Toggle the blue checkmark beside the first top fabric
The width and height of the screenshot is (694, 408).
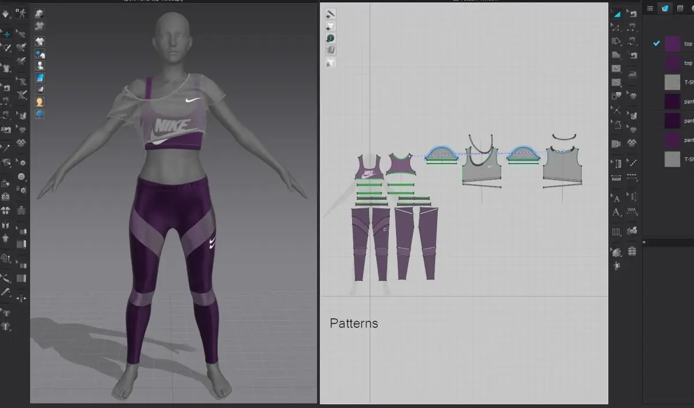656,43
